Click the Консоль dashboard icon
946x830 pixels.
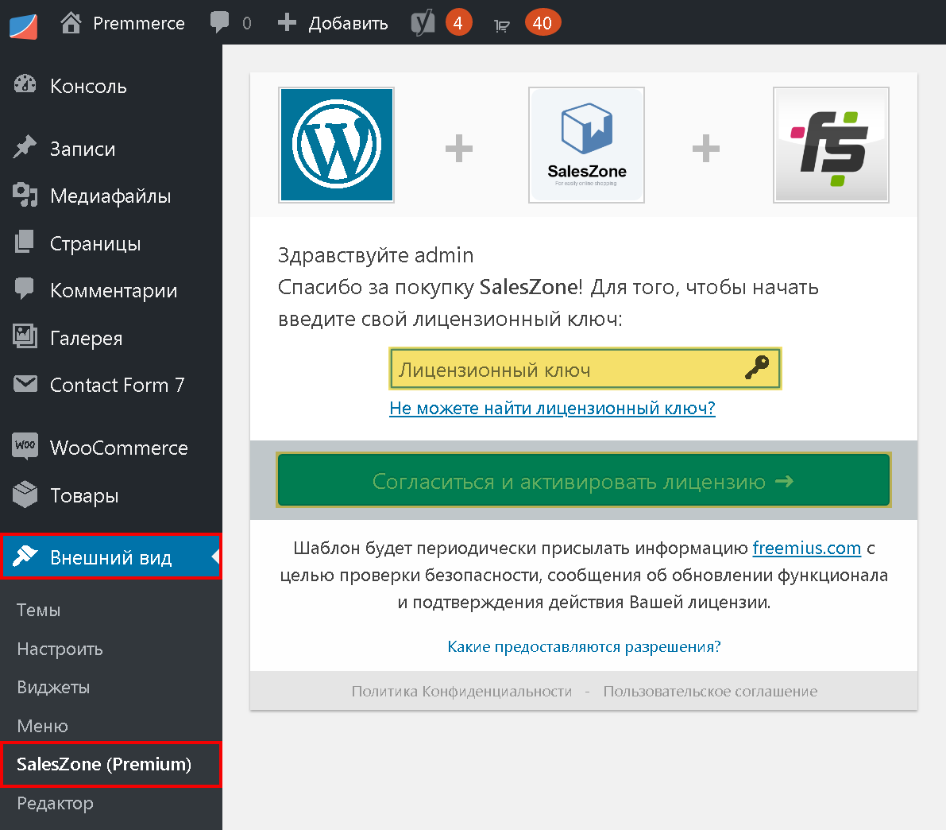click(25, 84)
